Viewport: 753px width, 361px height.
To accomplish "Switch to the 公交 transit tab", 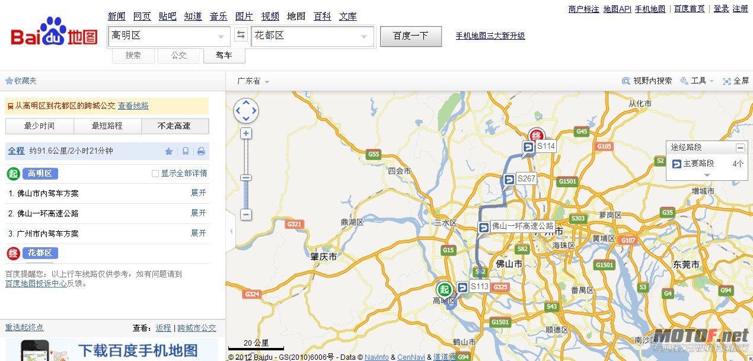I will [x=179, y=56].
